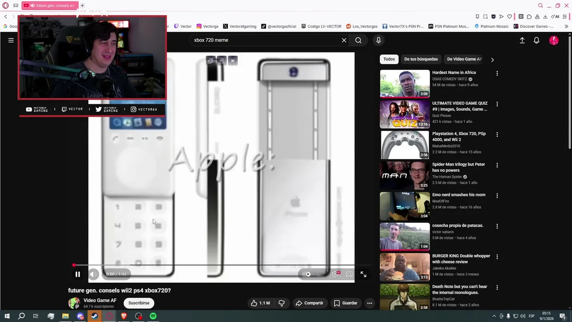The height and width of the screenshot is (322, 572).
Task: Open a new browser tab
Action: (82, 5)
